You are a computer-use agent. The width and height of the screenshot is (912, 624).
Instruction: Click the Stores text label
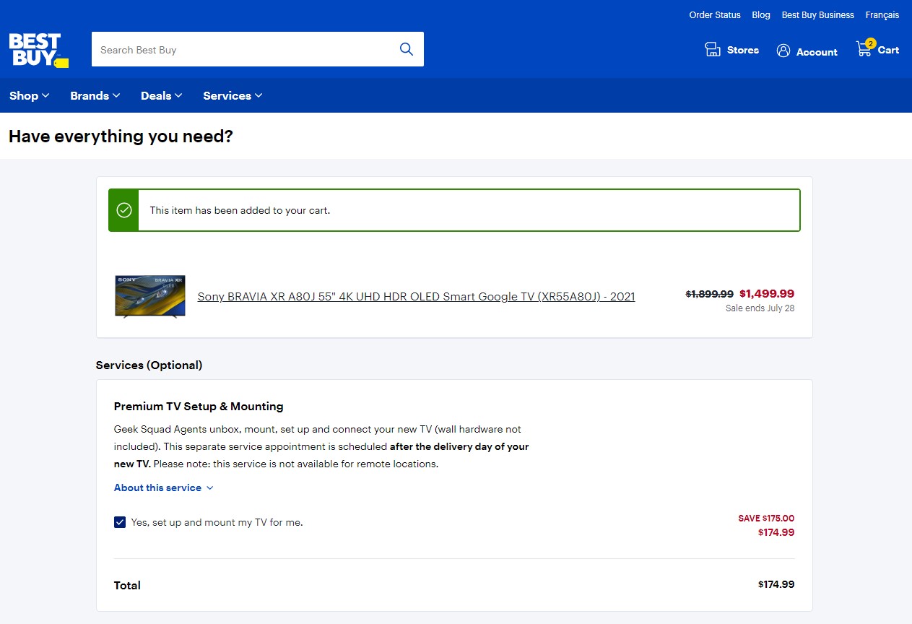tap(743, 50)
